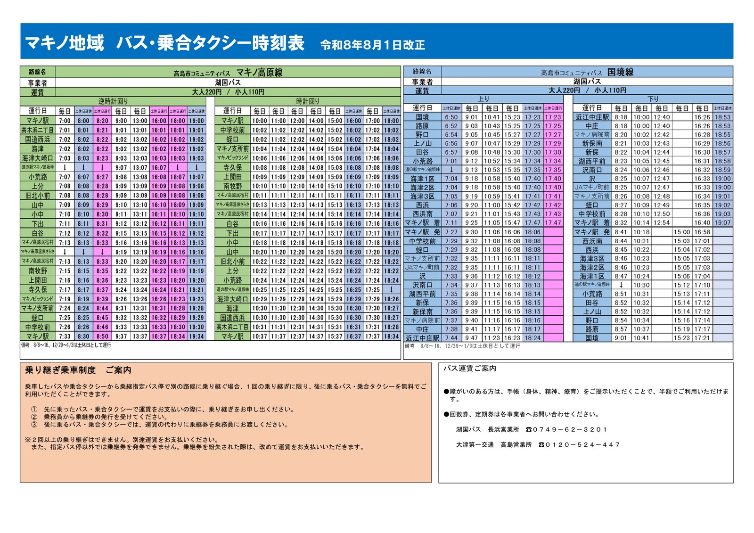Click '湖国バス' operator under マキノ高原線
Image resolution: width=754 pixels, height=533 pixels.
[228, 82]
